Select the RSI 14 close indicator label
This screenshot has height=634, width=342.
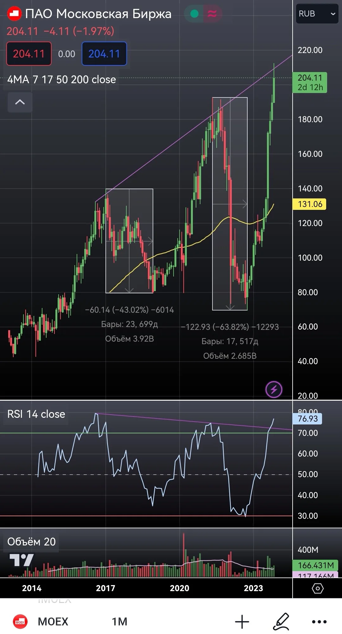36,414
